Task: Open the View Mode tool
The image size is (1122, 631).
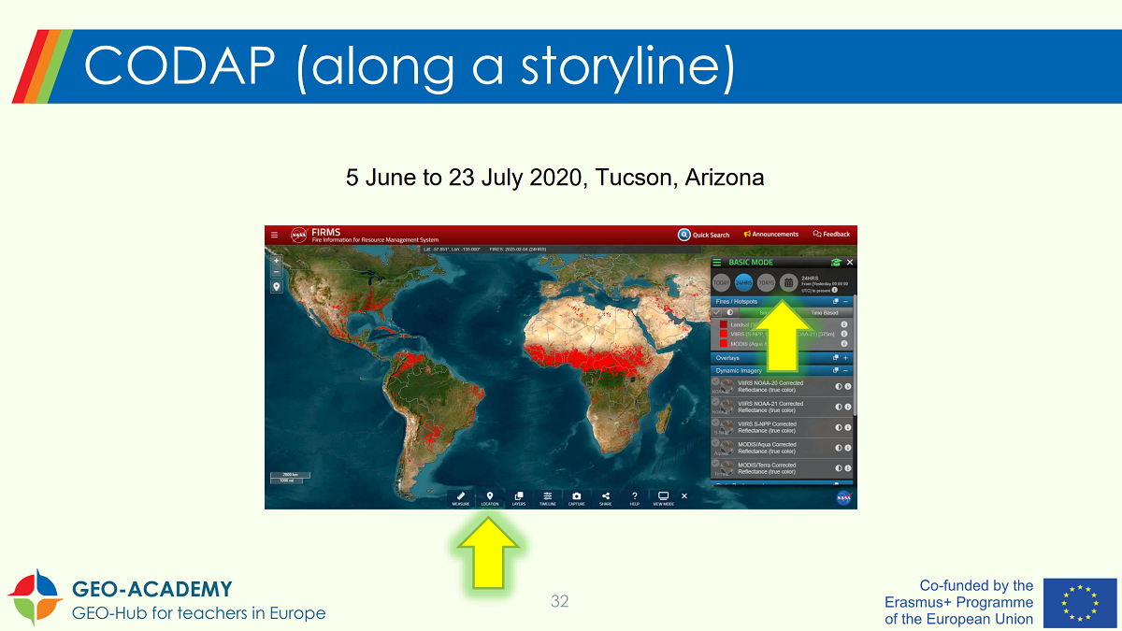Action: (x=664, y=497)
